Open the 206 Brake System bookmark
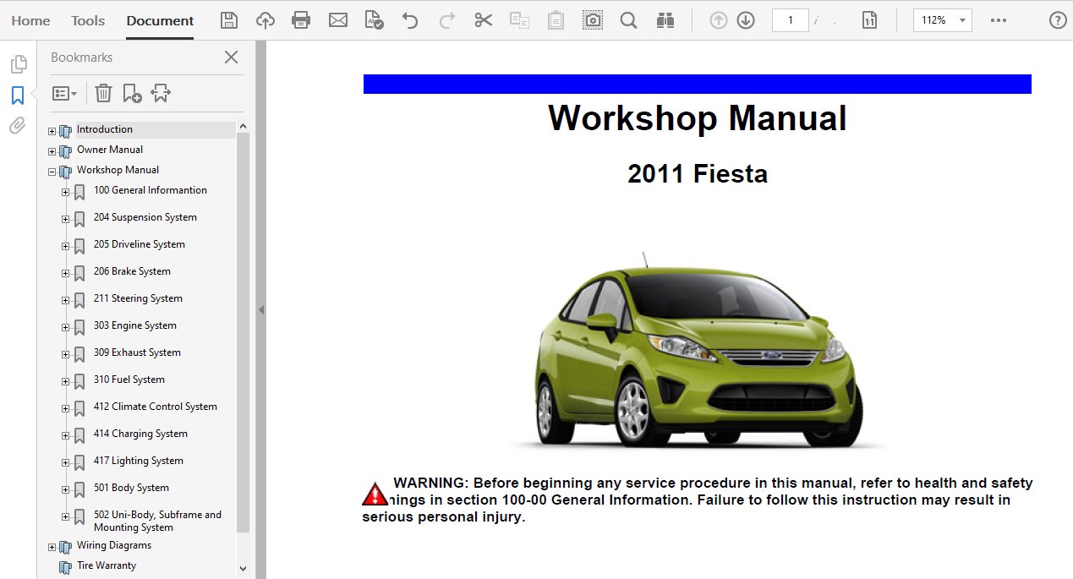 [132, 271]
